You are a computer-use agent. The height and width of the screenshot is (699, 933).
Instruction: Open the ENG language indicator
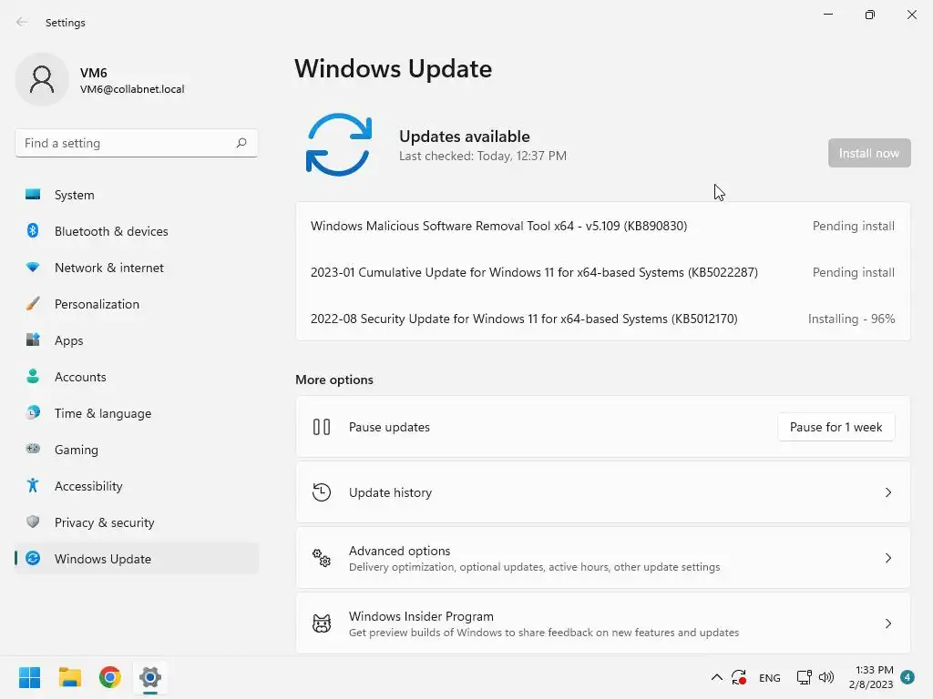(x=769, y=677)
